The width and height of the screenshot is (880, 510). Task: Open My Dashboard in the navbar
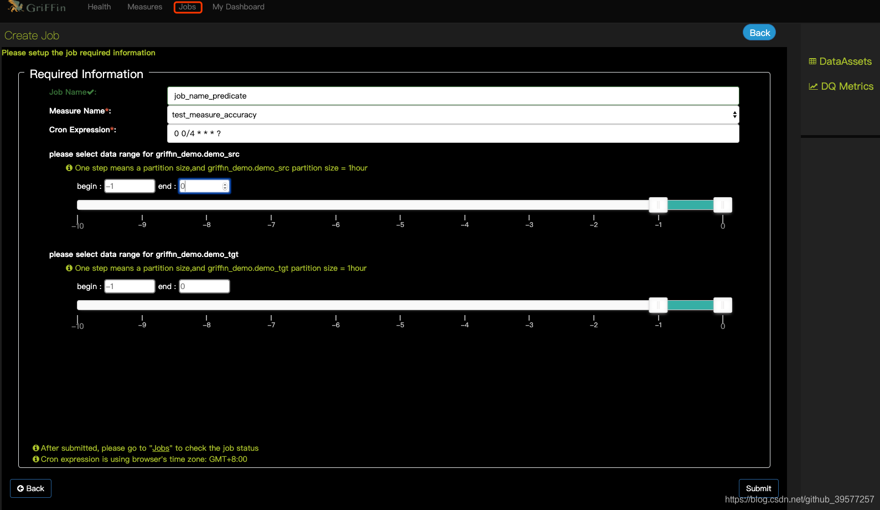tap(239, 7)
